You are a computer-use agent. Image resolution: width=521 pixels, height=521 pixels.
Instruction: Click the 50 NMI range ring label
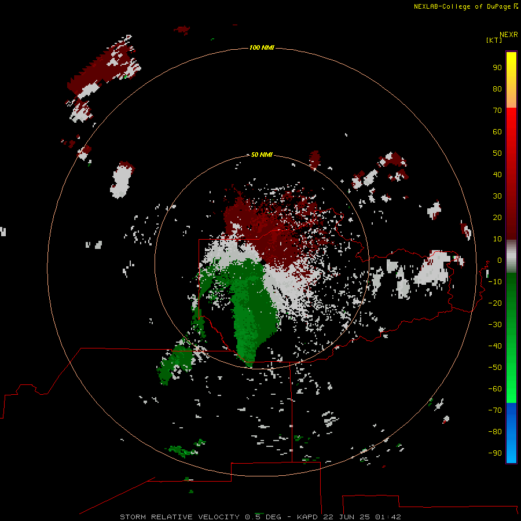pyautogui.click(x=262, y=155)
